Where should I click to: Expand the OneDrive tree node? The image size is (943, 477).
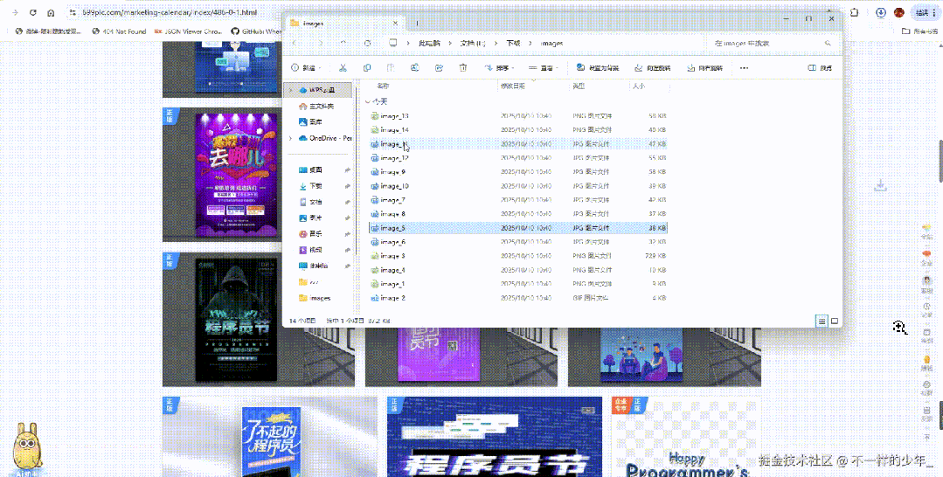pos(290,138)
